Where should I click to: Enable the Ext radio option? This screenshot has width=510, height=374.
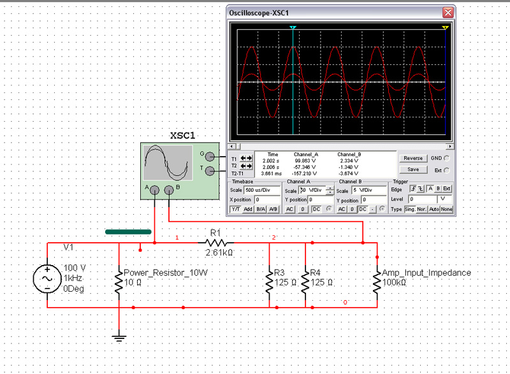(x=447, y=170)
